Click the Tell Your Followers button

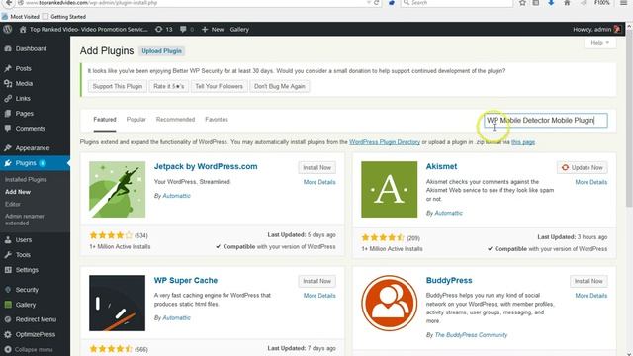[219, 86]
